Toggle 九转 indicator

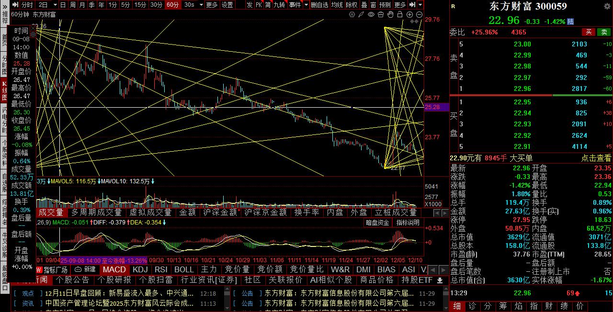tap(280, 5)
